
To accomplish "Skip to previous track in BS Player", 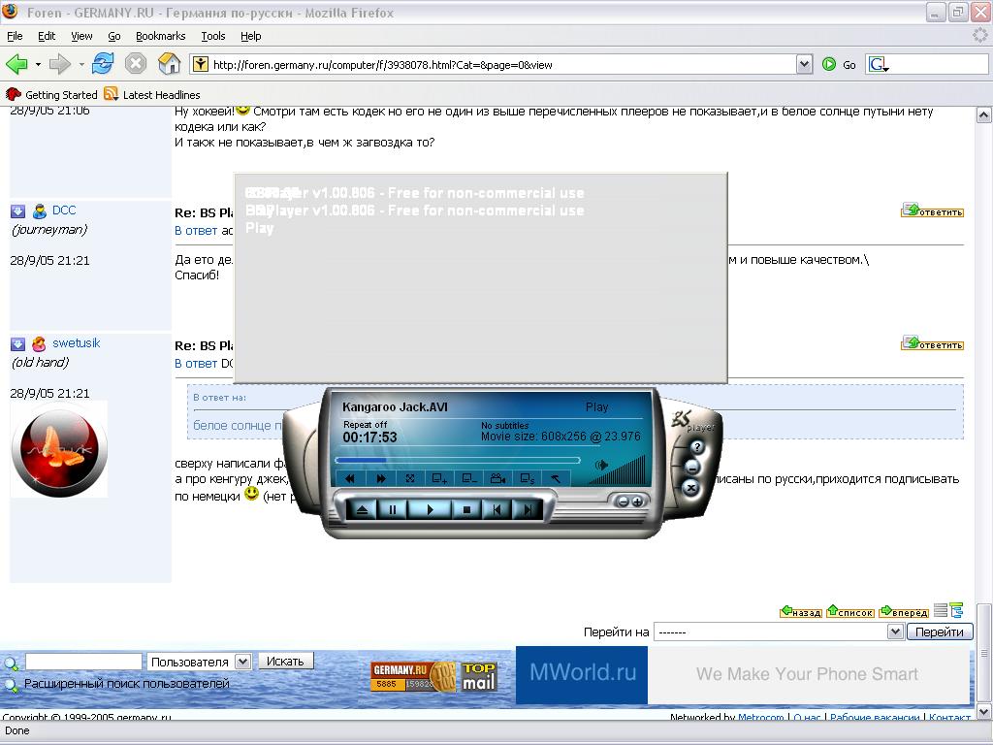I will click(x=496, y=509).
